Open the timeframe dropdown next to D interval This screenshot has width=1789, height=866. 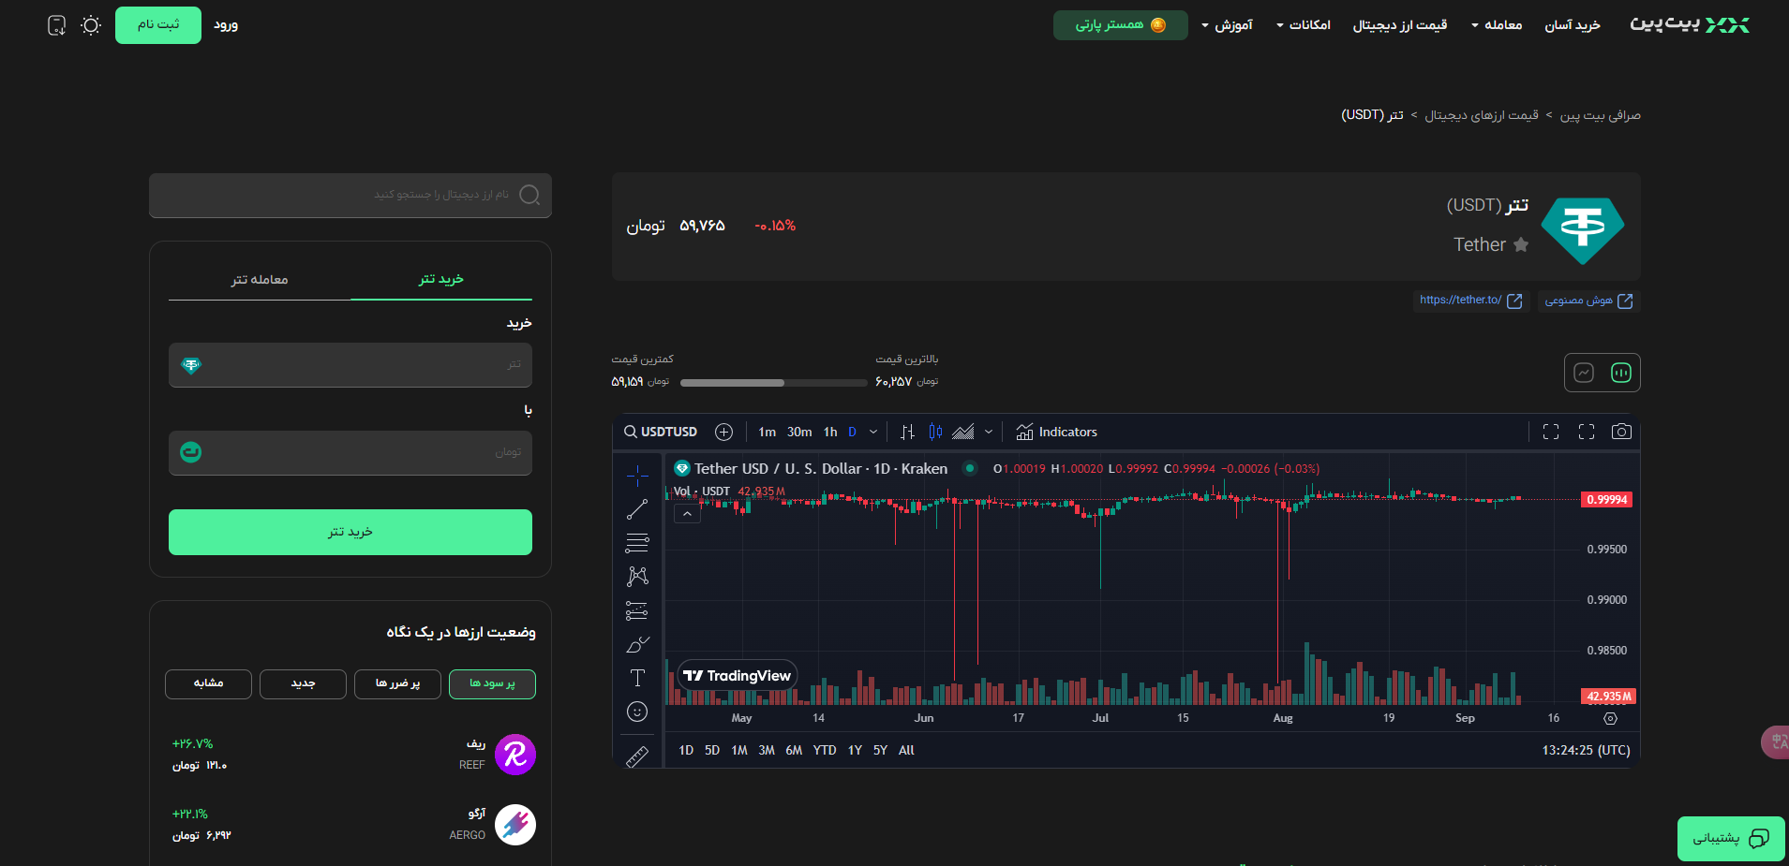click(873, 432)
